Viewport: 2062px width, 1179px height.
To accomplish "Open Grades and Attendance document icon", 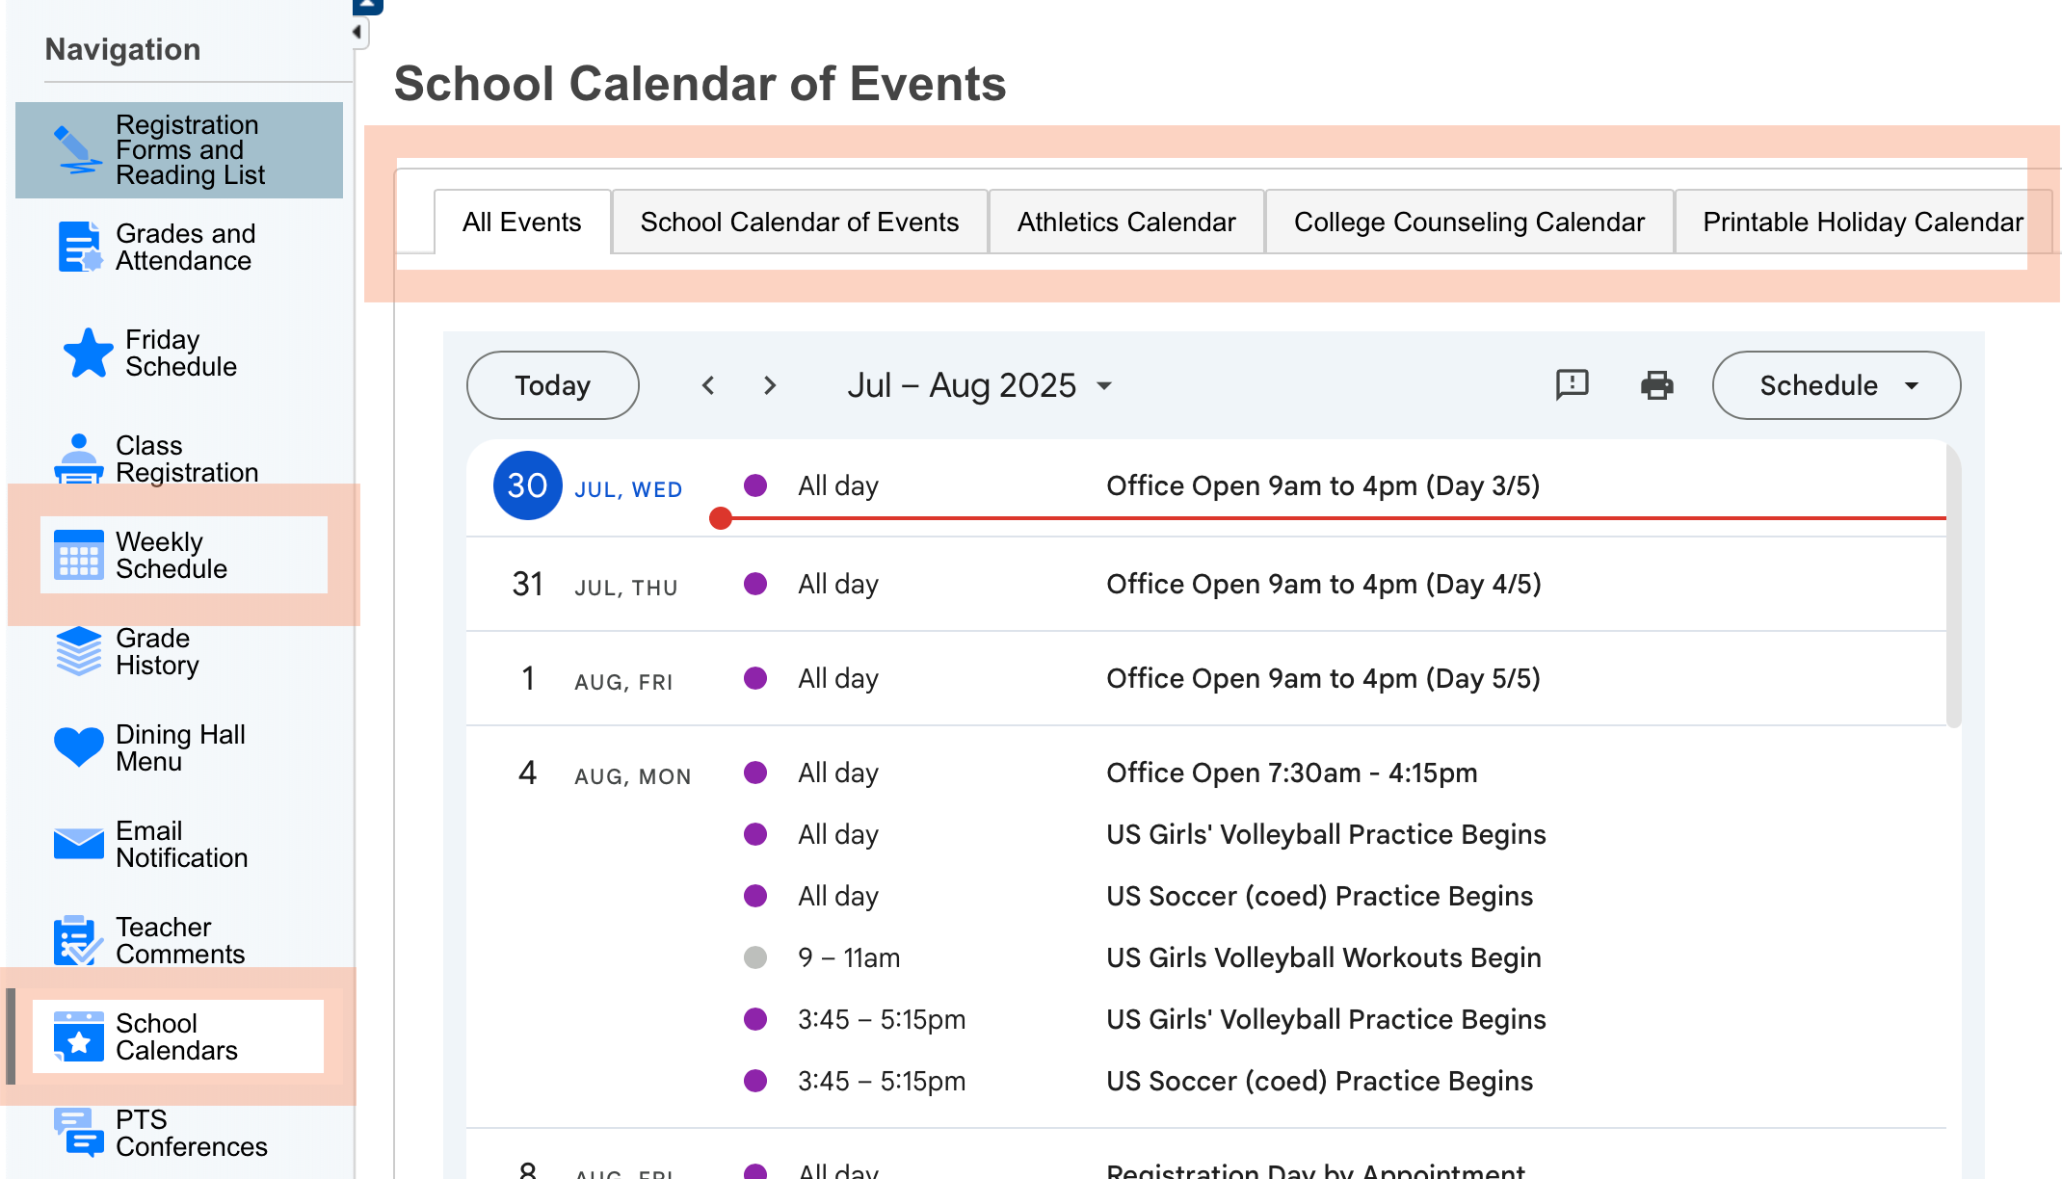I will (x=80, y=248).
